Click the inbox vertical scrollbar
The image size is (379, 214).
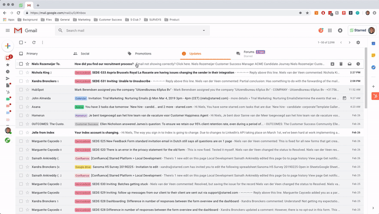(x=366, y=78)
